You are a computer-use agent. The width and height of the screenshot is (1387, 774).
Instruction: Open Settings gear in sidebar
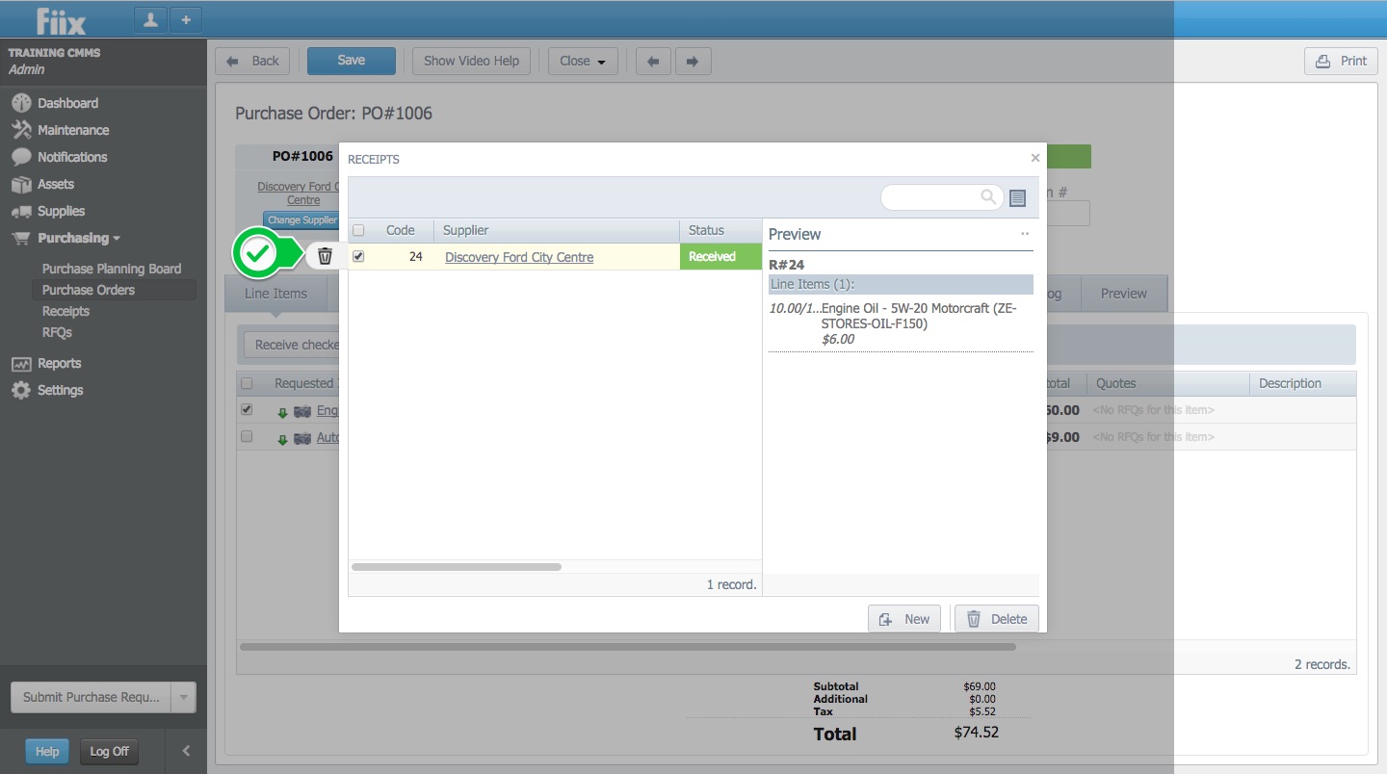[60, 390]
